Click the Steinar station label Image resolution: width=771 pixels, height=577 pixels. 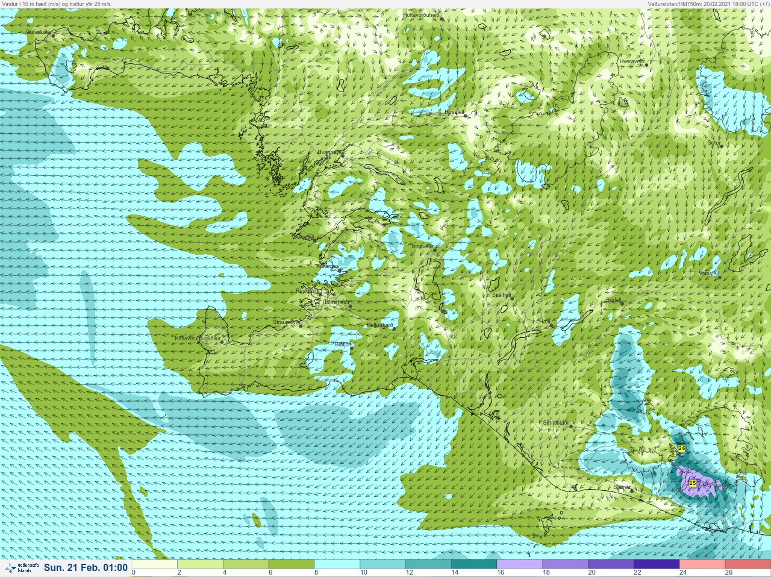622,487
